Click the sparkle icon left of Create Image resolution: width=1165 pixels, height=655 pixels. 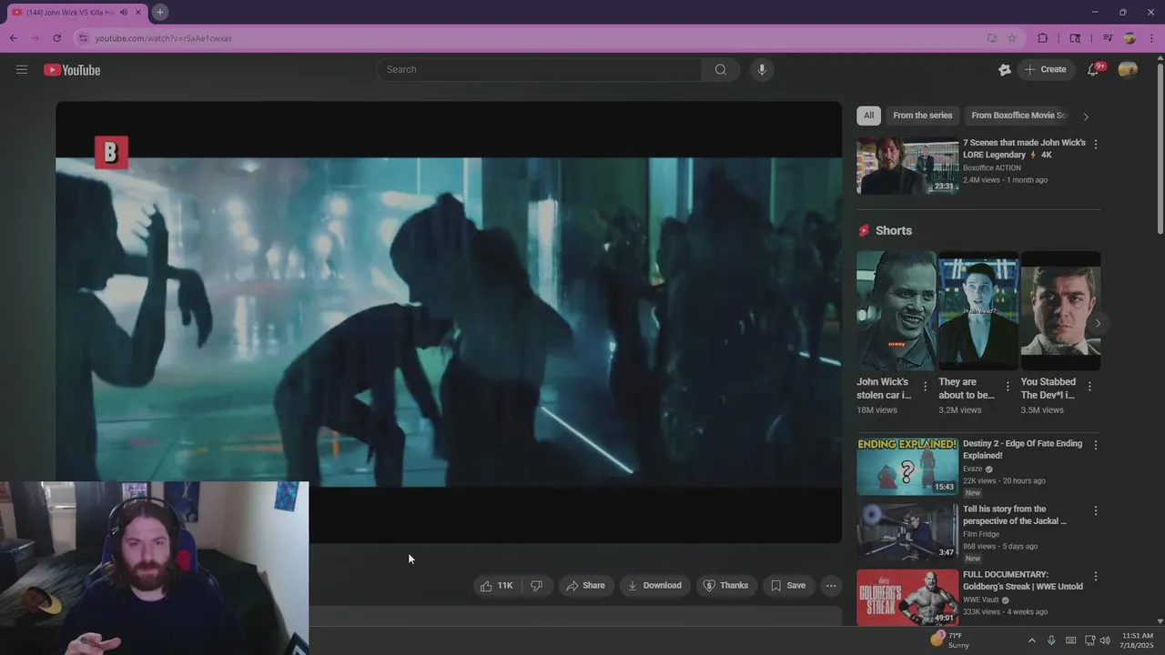[1005, 70]
